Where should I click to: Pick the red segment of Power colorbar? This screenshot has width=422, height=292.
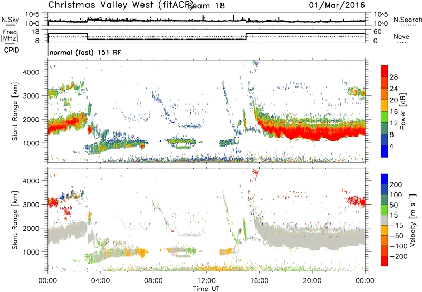pos(385,71)
